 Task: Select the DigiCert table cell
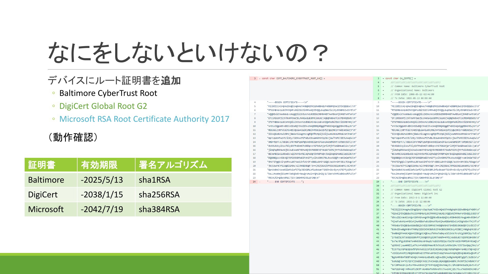tap(51, 194)
